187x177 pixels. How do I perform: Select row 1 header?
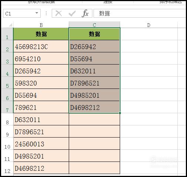coord(7,34)
